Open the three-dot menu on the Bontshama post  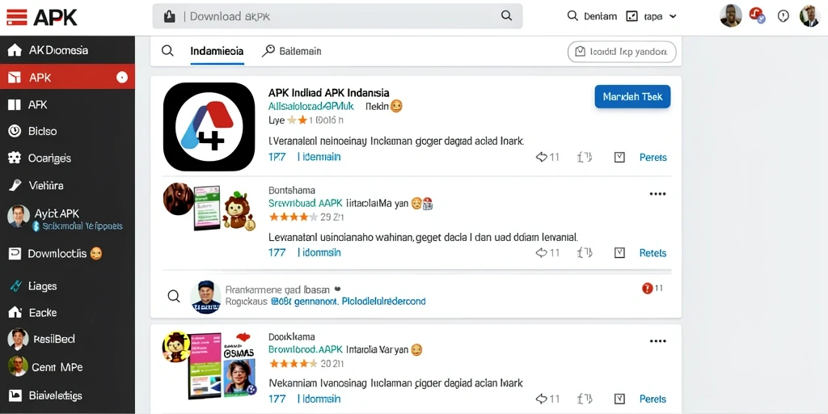tap(657, 194)
